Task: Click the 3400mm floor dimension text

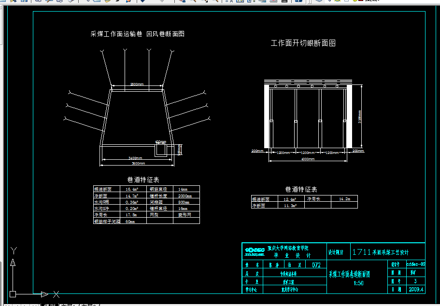Action: (135, 158)
